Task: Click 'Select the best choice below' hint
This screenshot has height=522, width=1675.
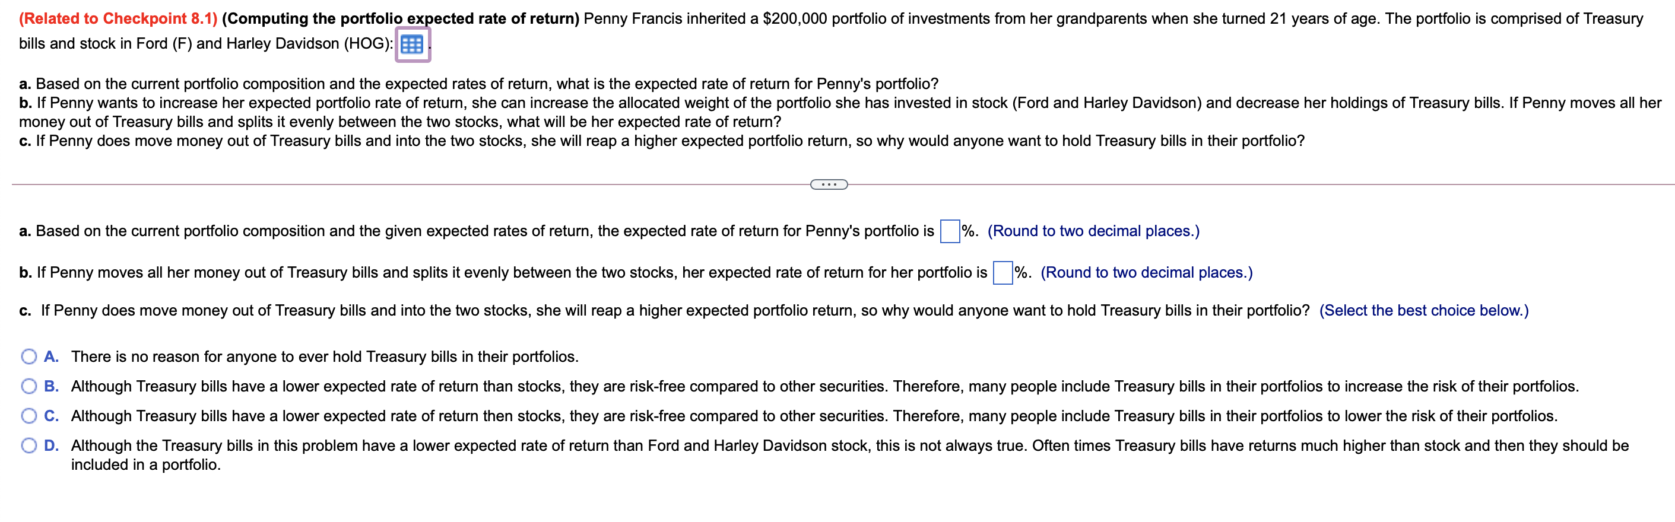Action: (1423, 310)
